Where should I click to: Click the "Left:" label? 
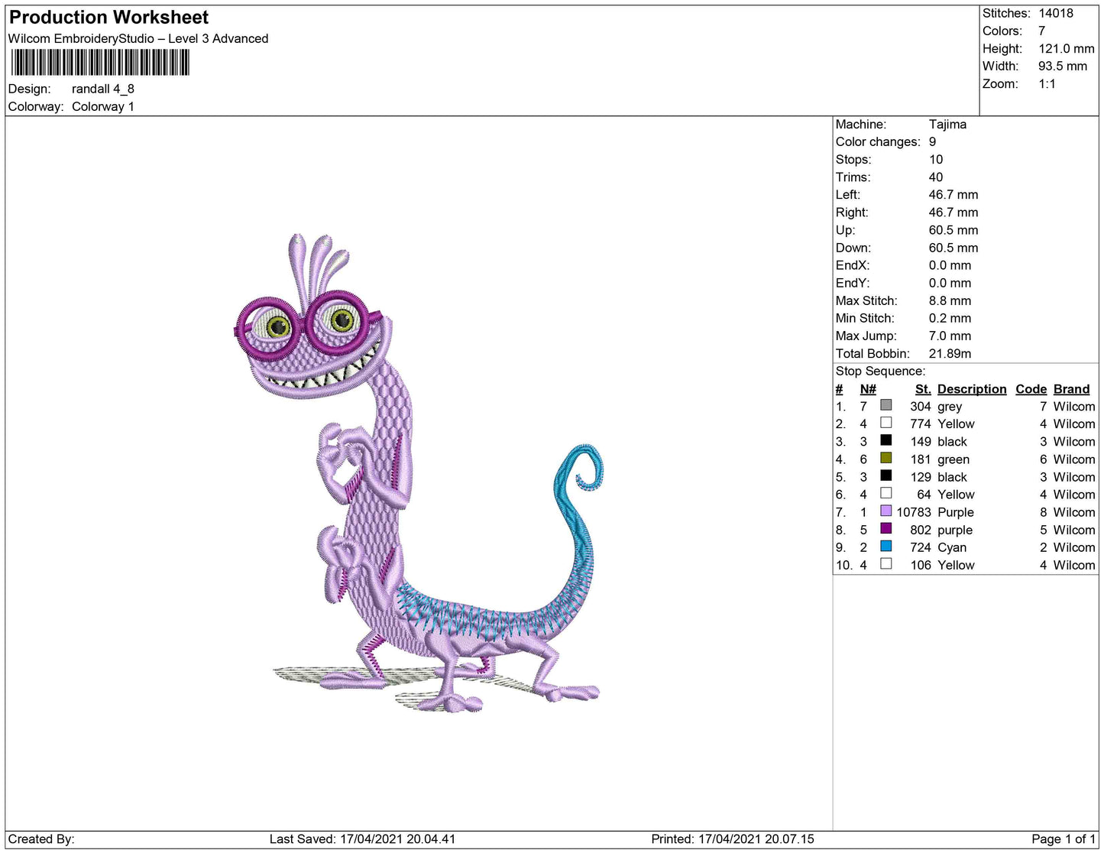[x=847, y=194]
